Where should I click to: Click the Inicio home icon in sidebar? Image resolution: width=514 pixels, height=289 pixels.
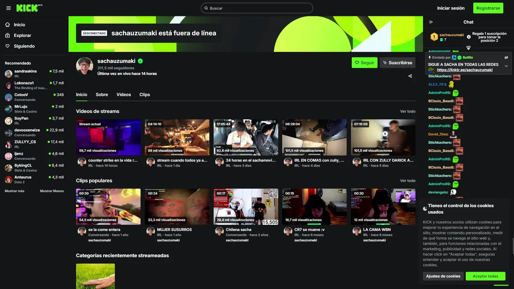(8, 24)
